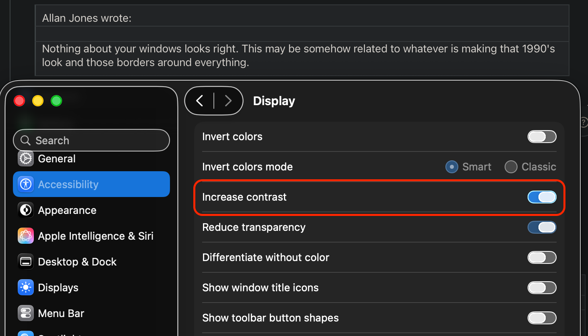The height and width of the screenshot is (336, 588).
Task: Go forward with the right chevron button
Action: point(228,101)
